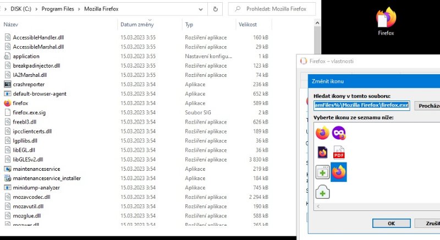Open the address bar history dropdown
440x240 pixels.
point(201,9)
